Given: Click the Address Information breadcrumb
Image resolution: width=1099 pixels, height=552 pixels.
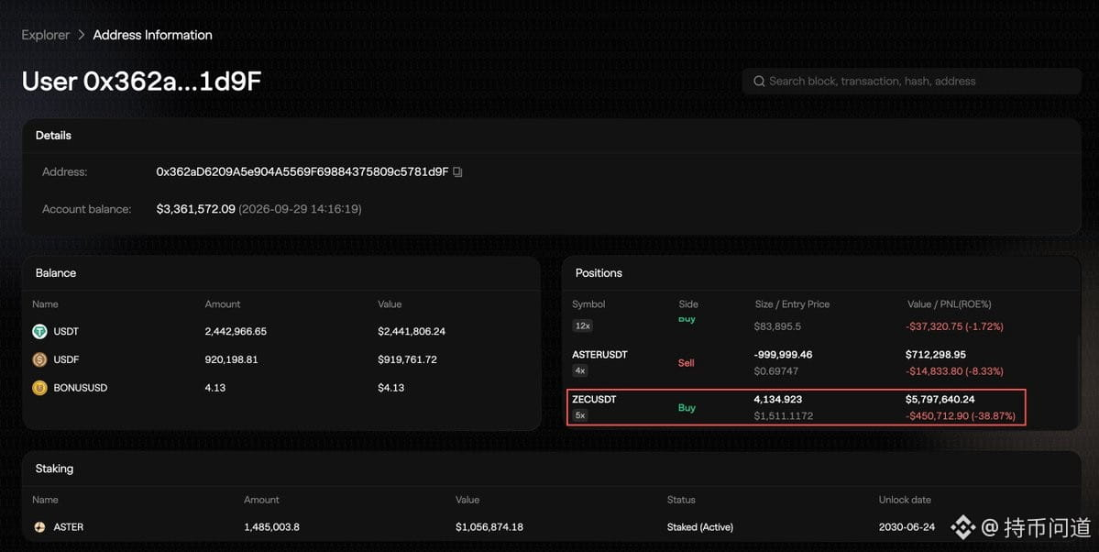Looking at the screenshot, I should [x=153, y=35].
